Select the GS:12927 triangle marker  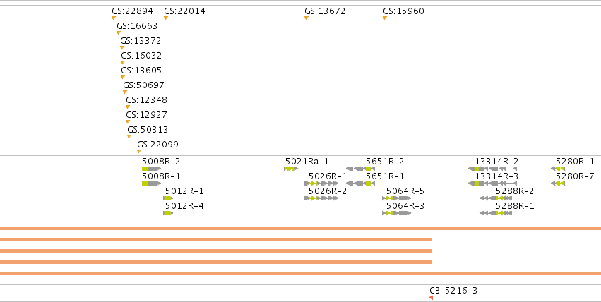pyautogui.click(x=128, y=122)
